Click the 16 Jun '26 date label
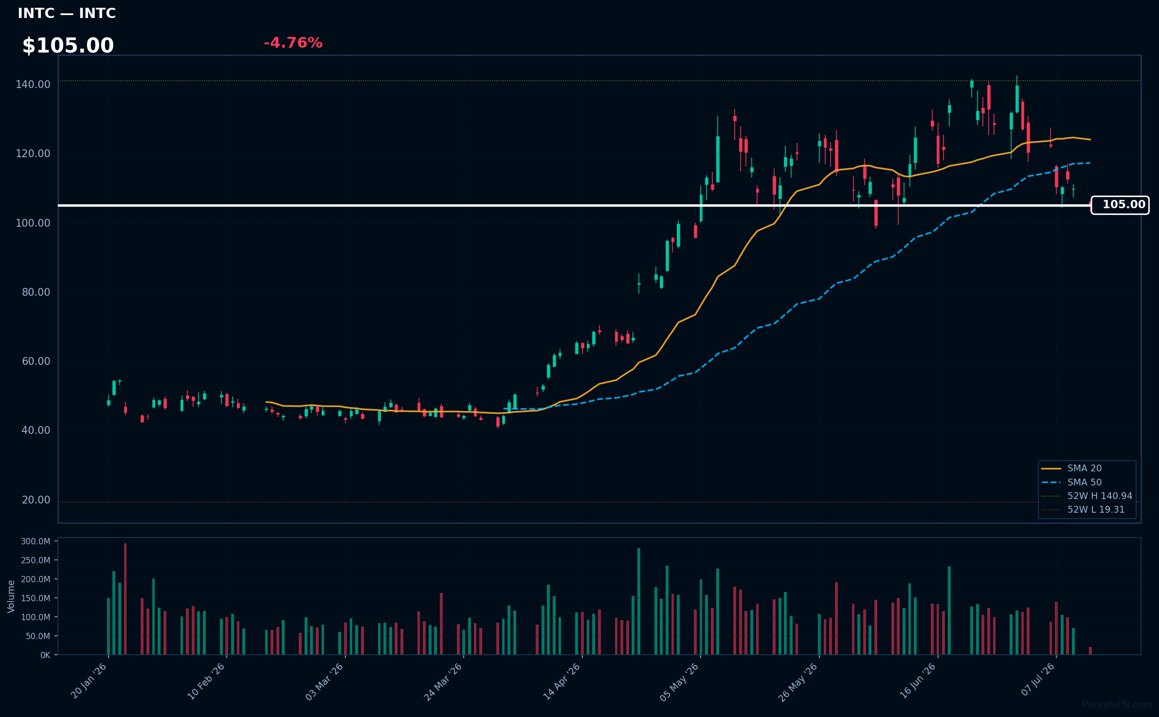 [918, 681]
